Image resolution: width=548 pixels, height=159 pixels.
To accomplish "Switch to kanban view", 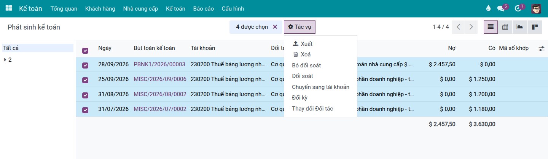I will [x=534, y=27].
